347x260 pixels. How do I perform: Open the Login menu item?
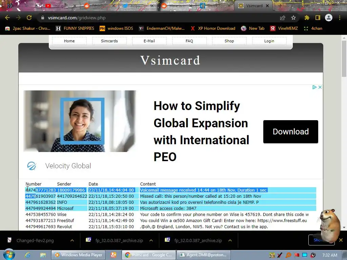(x=269, y=41)
